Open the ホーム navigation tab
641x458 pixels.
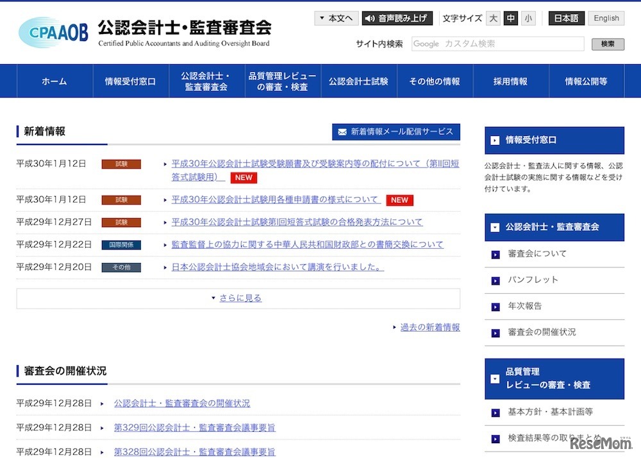click(x=54, y=81)
